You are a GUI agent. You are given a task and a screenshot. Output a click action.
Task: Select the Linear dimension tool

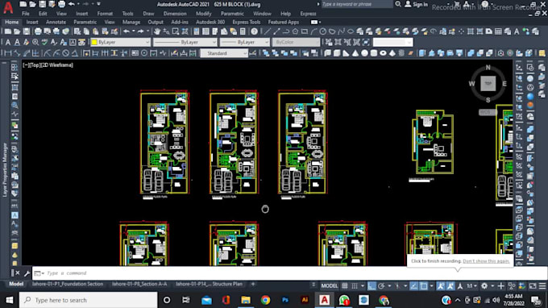tap(8, 53)
